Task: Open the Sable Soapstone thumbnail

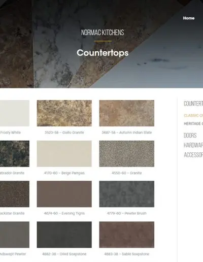Action: (x=127, y=235)
